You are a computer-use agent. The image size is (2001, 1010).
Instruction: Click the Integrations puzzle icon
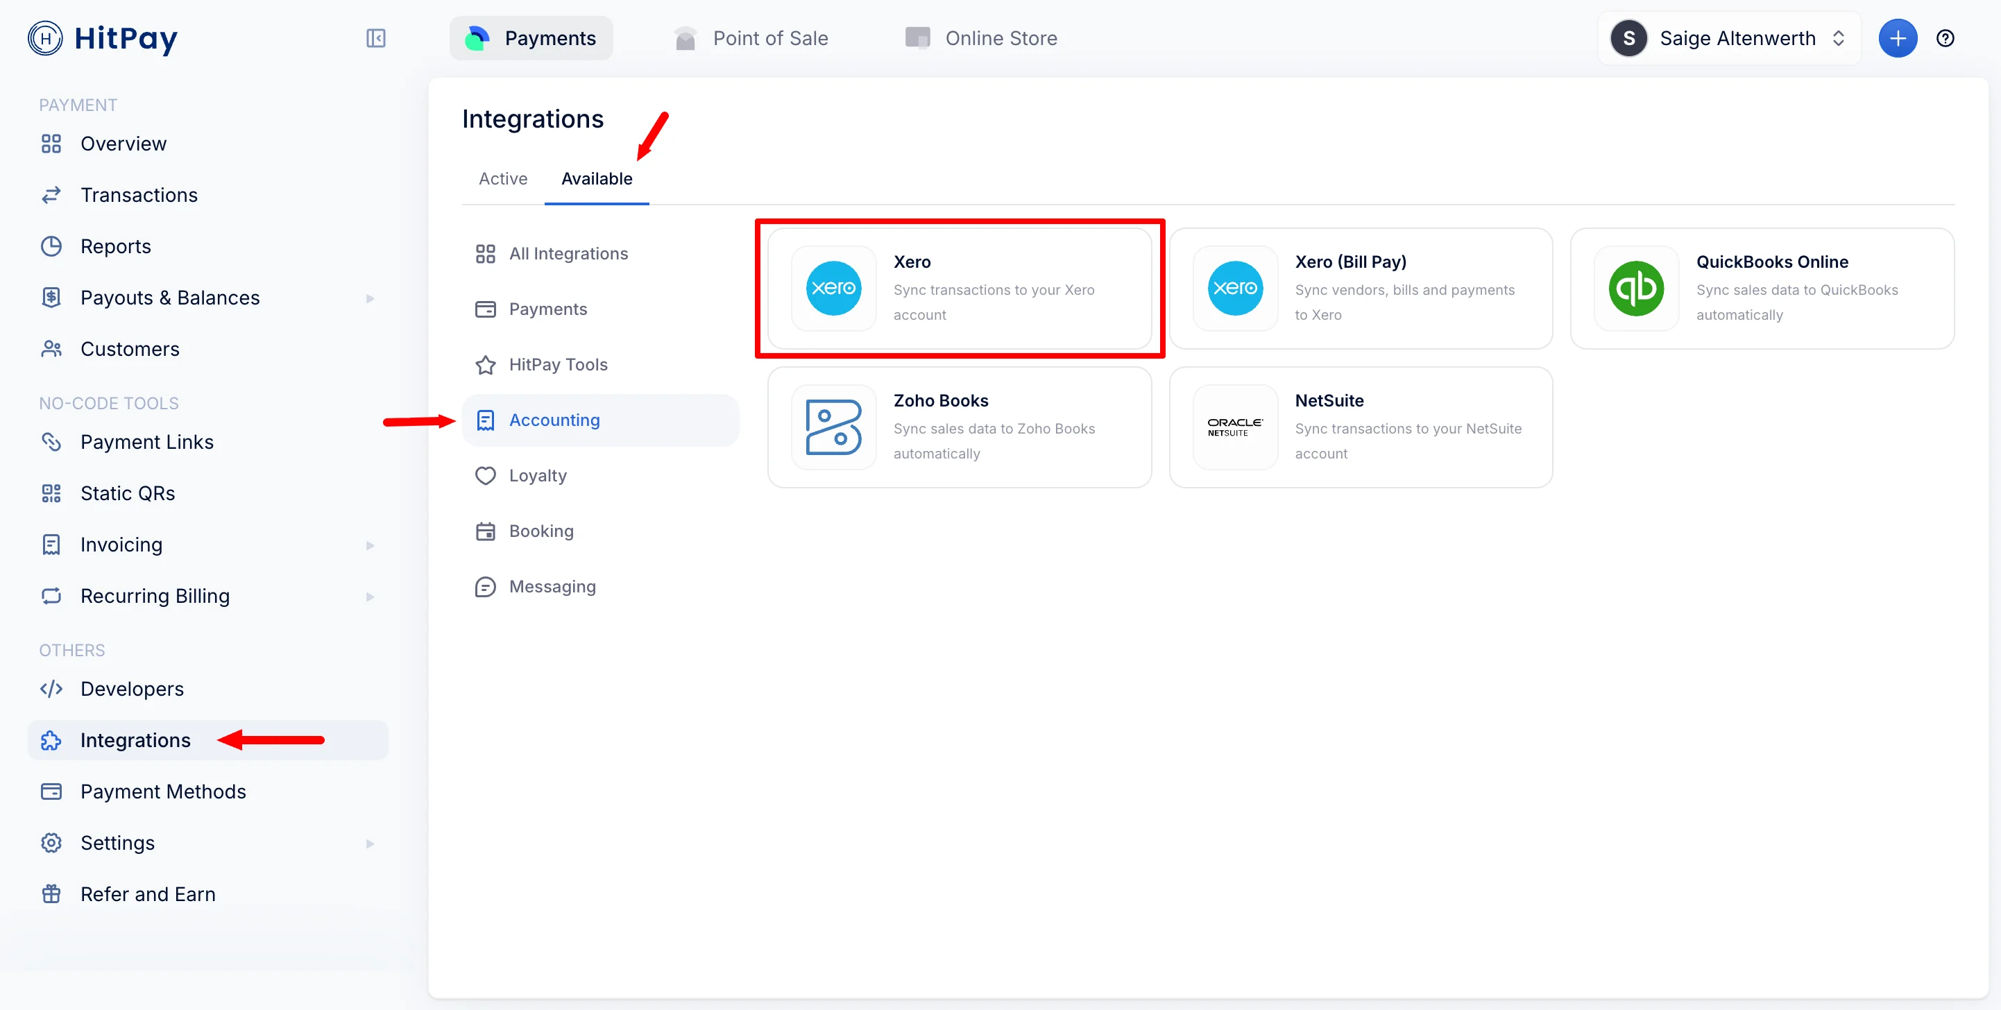point(51,740)
